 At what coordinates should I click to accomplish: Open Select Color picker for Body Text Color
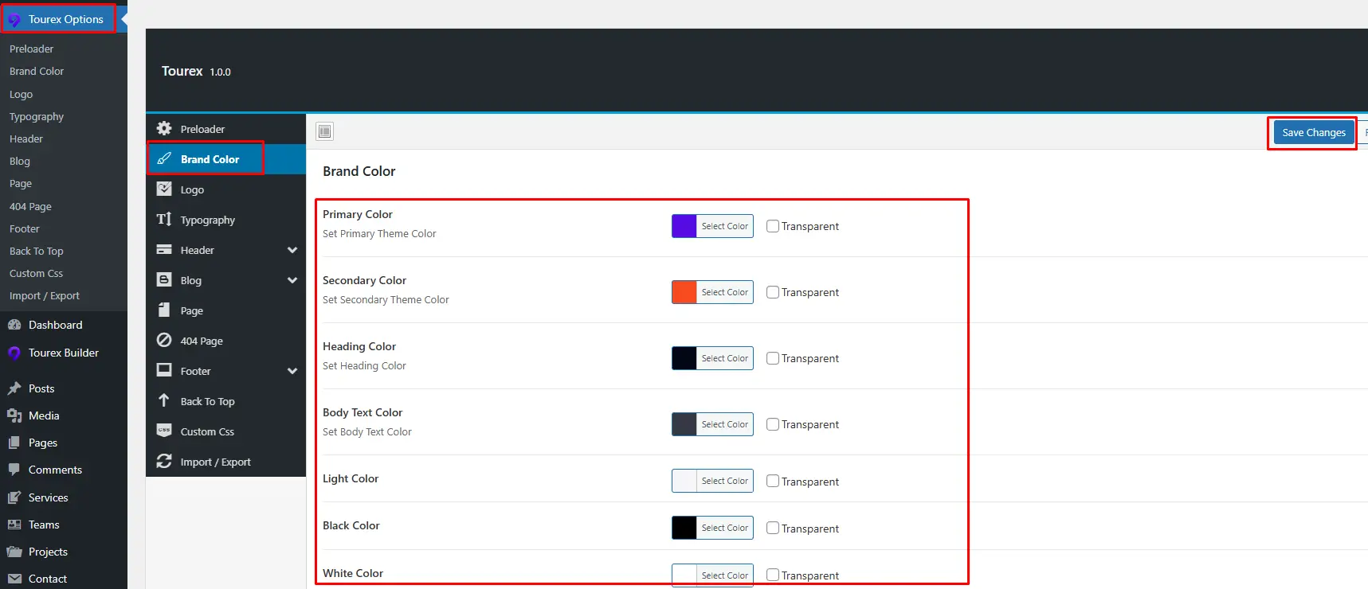point(725,424)
